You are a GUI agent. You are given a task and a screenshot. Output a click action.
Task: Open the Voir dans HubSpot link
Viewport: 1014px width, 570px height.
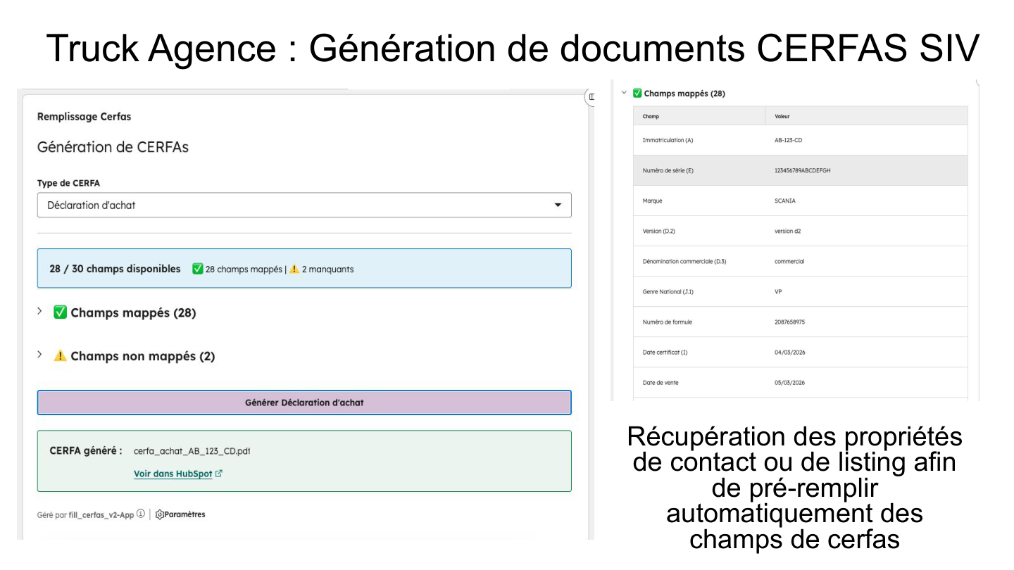tap(173, 474)
